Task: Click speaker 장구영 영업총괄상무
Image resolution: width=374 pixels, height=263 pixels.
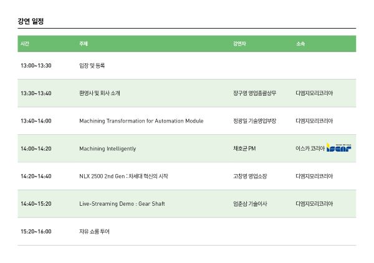Action: 254,93
